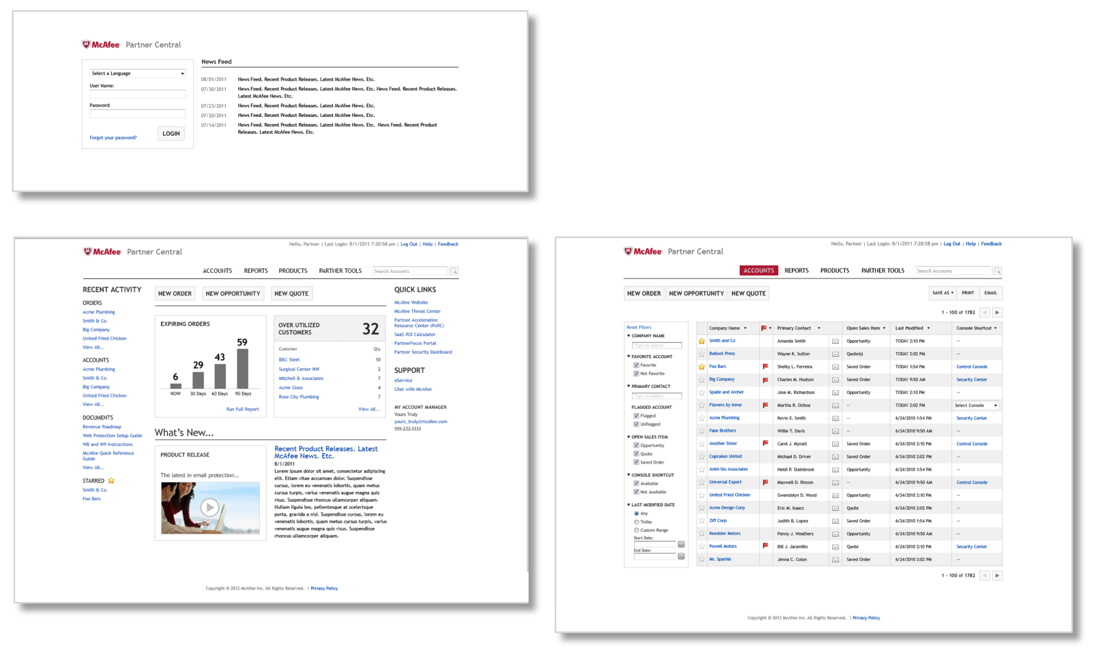The image size is (1100, 654).
Task: Uncheck the Saved Order filter
Action: 636,462
